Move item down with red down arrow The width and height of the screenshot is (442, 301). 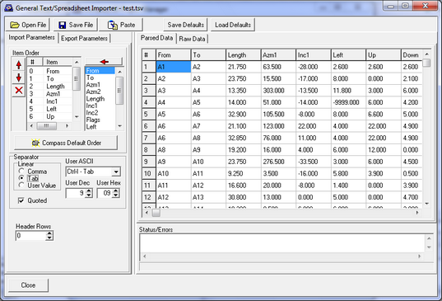coord(19,78)
